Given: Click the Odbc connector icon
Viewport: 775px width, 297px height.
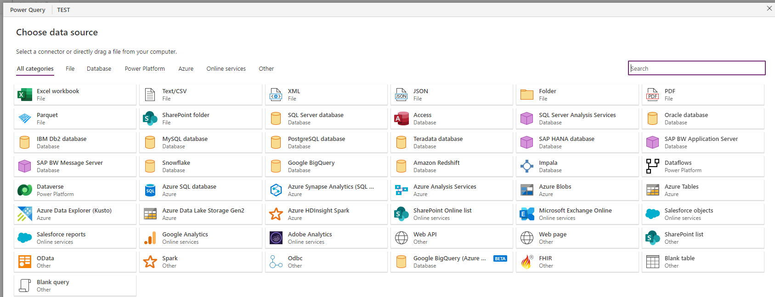Looking at the screenshot, I should (x=276, y=262).
